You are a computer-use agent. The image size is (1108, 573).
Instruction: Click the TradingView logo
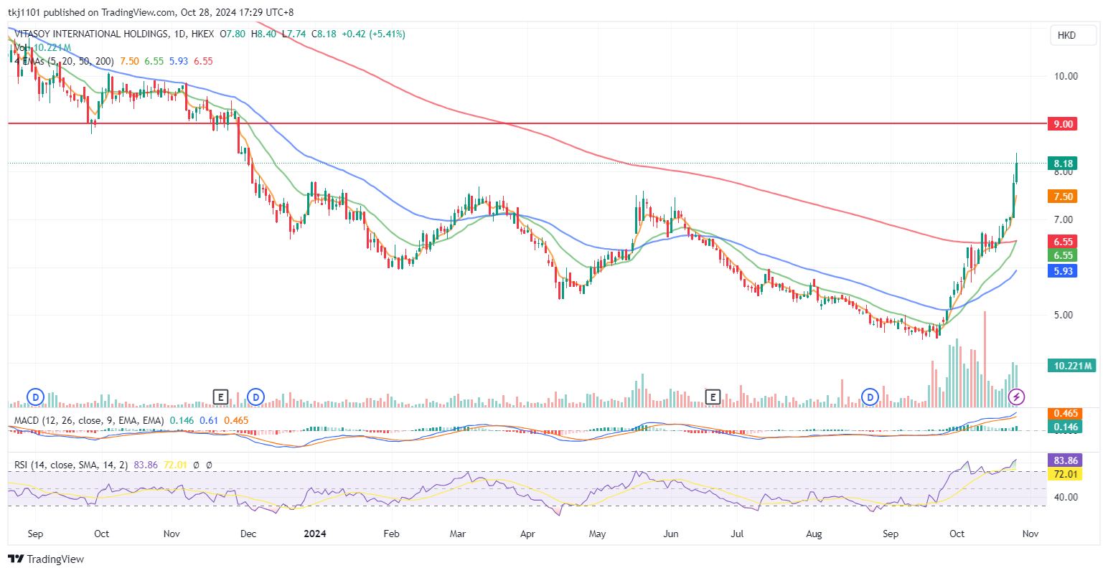click(x=46, y=559)
